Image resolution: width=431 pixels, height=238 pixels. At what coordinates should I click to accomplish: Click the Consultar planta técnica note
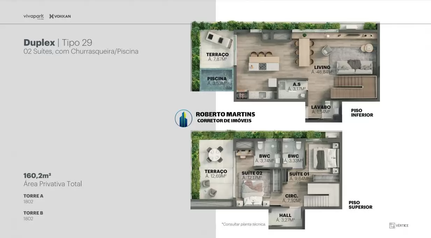[244, 224]
